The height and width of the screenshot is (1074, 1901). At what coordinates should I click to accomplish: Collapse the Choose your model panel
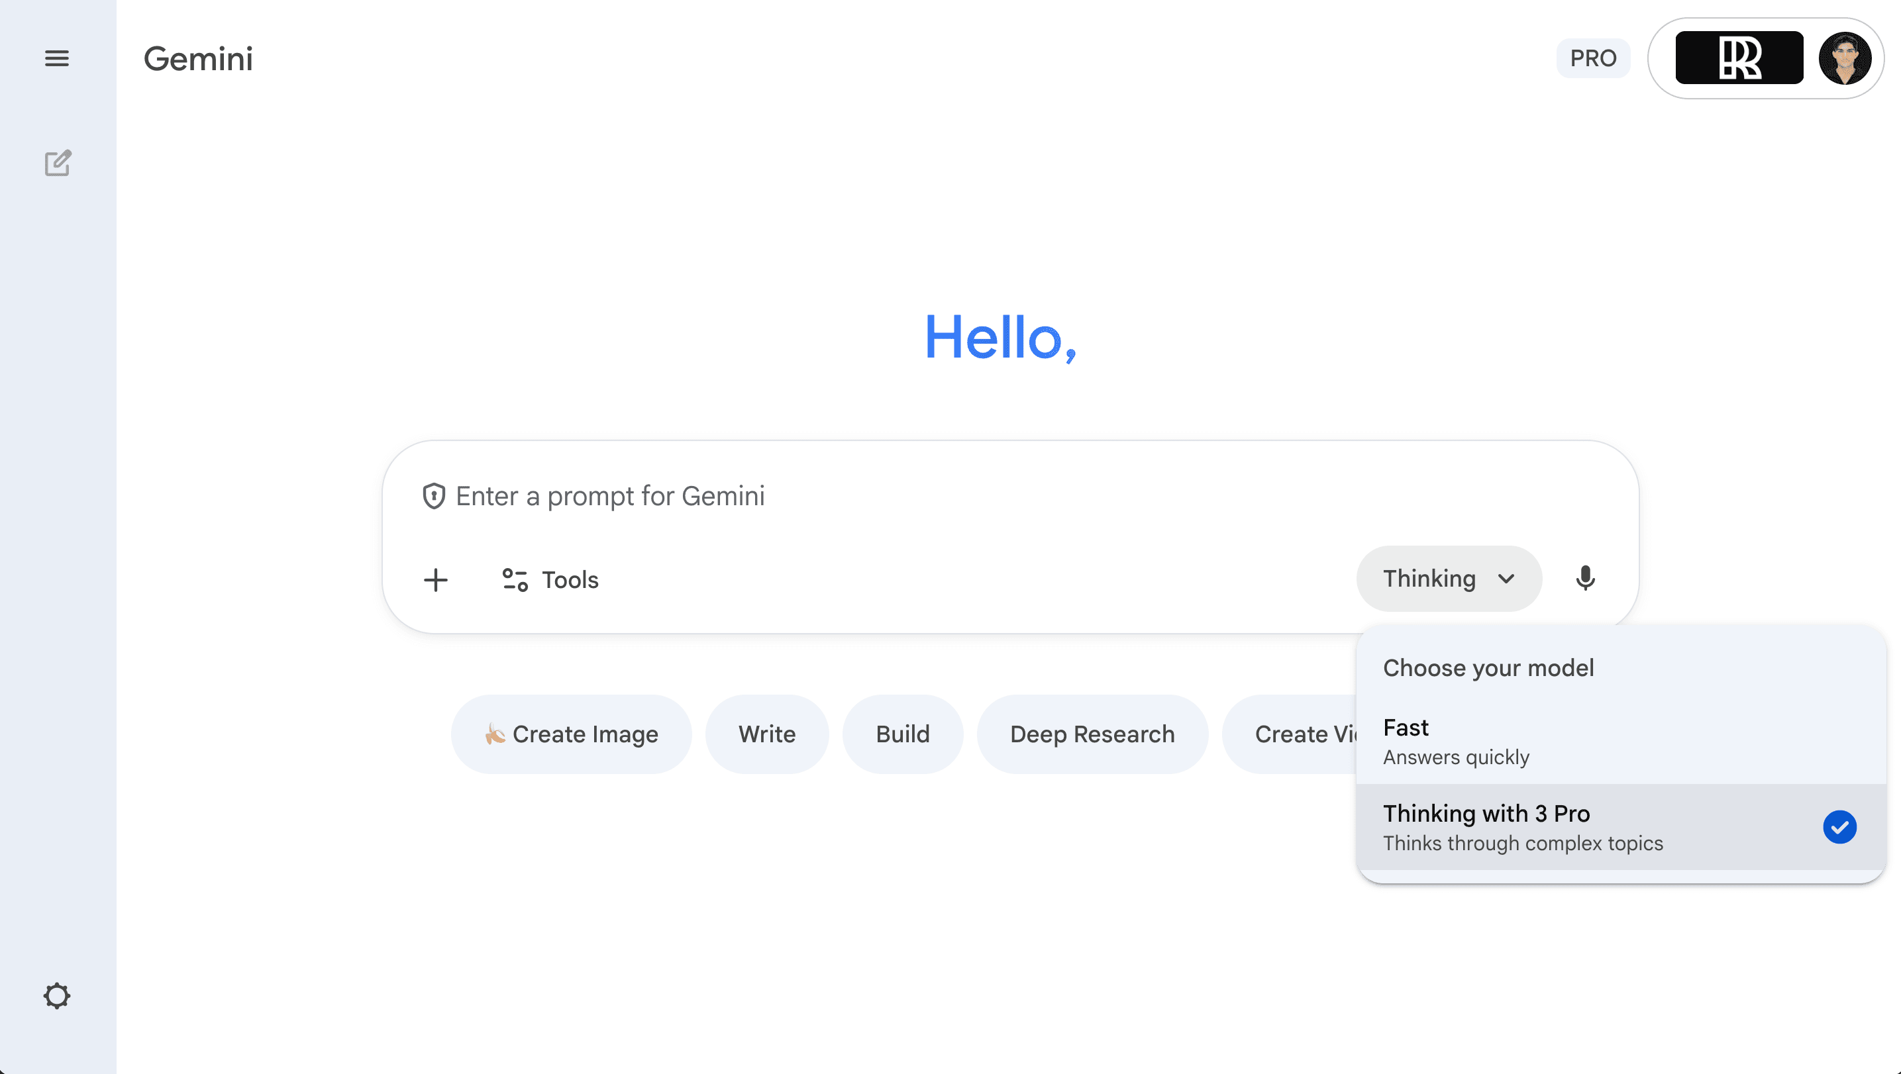(x=1488, y=667)
